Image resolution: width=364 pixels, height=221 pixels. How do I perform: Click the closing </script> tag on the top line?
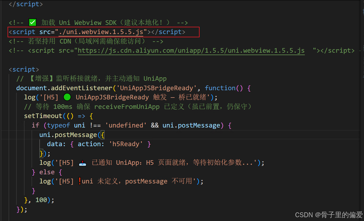point(26,4)
